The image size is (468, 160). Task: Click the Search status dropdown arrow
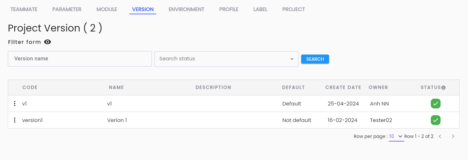(292, 59)
